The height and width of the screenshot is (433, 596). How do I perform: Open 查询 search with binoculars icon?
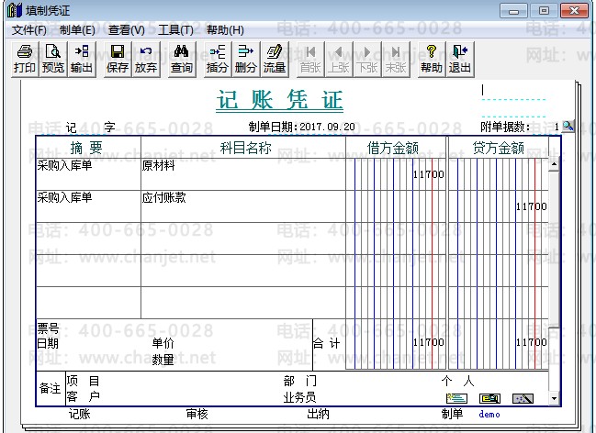point(182,59)
